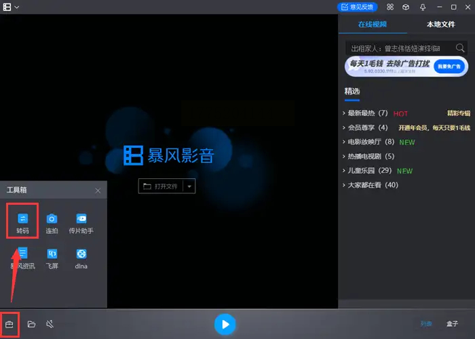
Task: Toggle the mute speaker icon
Action: point(50,324)
